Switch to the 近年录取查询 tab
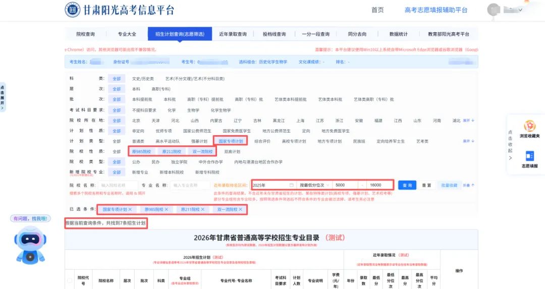 (233, 34)
